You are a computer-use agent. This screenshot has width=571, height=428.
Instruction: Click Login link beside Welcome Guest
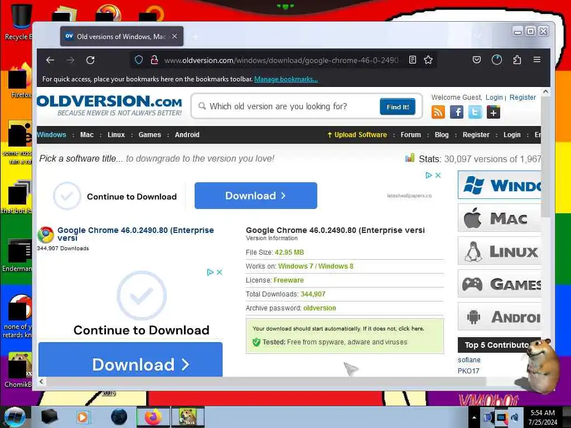point(494,97)
